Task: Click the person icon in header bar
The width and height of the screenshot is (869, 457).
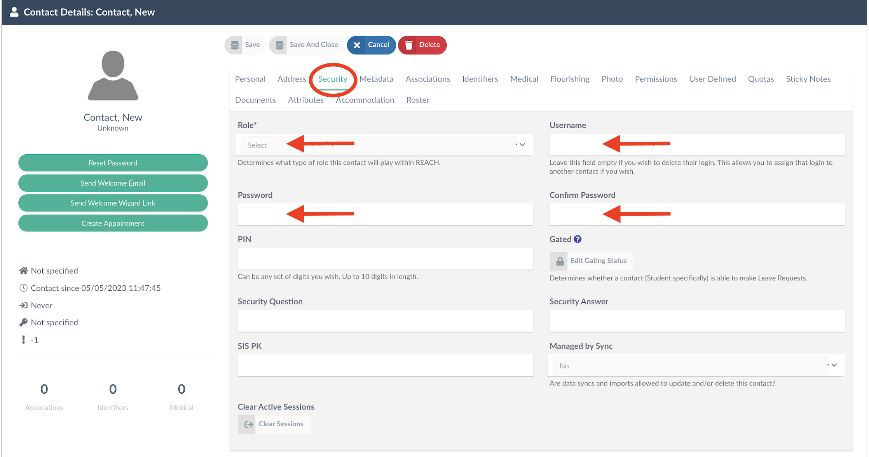Action: point(14,12)
